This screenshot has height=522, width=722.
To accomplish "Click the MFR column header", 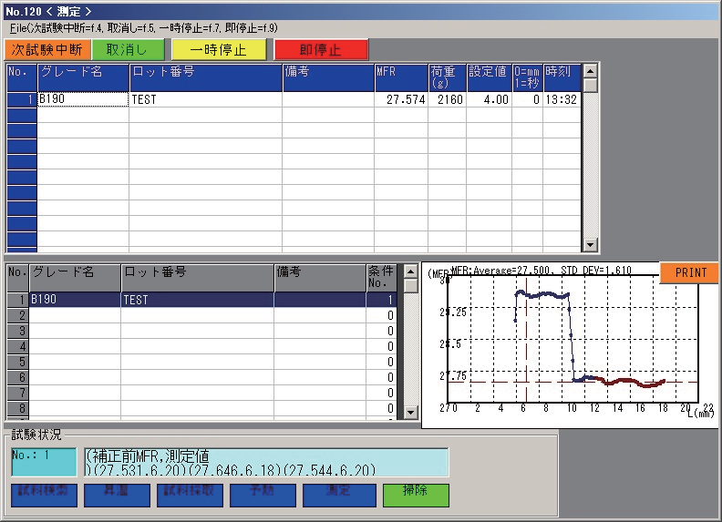I will [400, 77].
